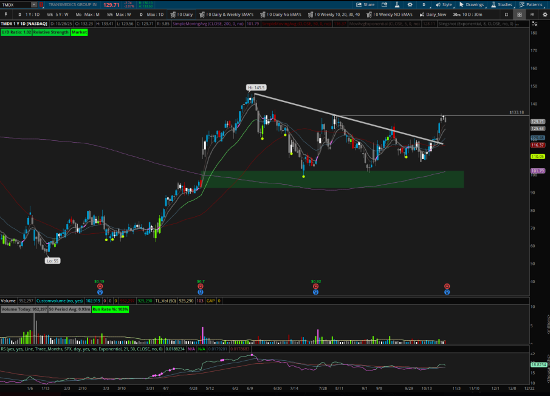Open the Style dropdown menu
The height and width of the screenshot is (396, 550).
coord(444,5)
